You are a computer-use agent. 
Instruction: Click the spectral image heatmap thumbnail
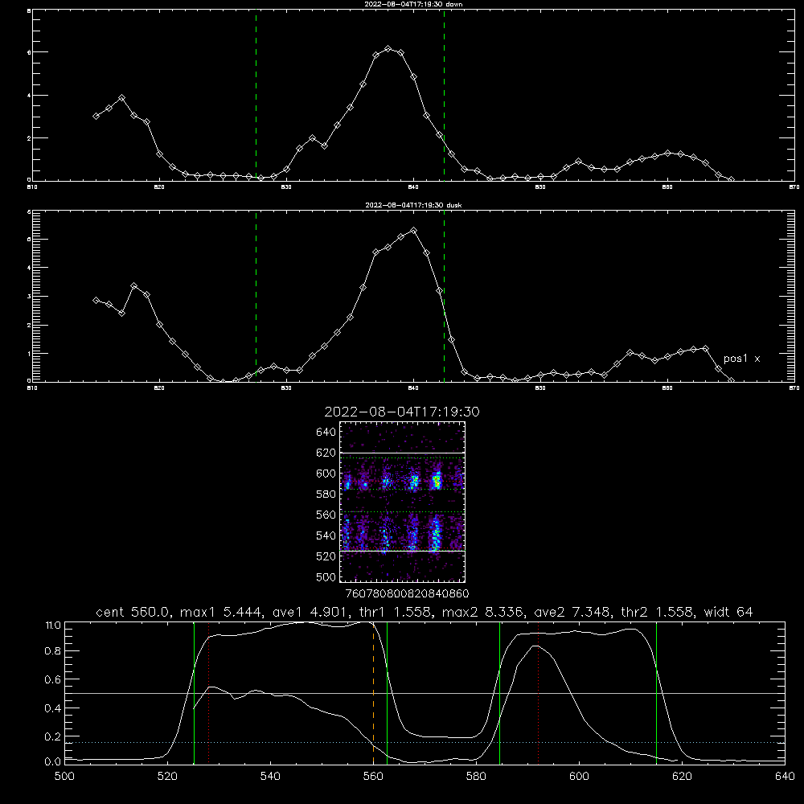tap(402, 502)
